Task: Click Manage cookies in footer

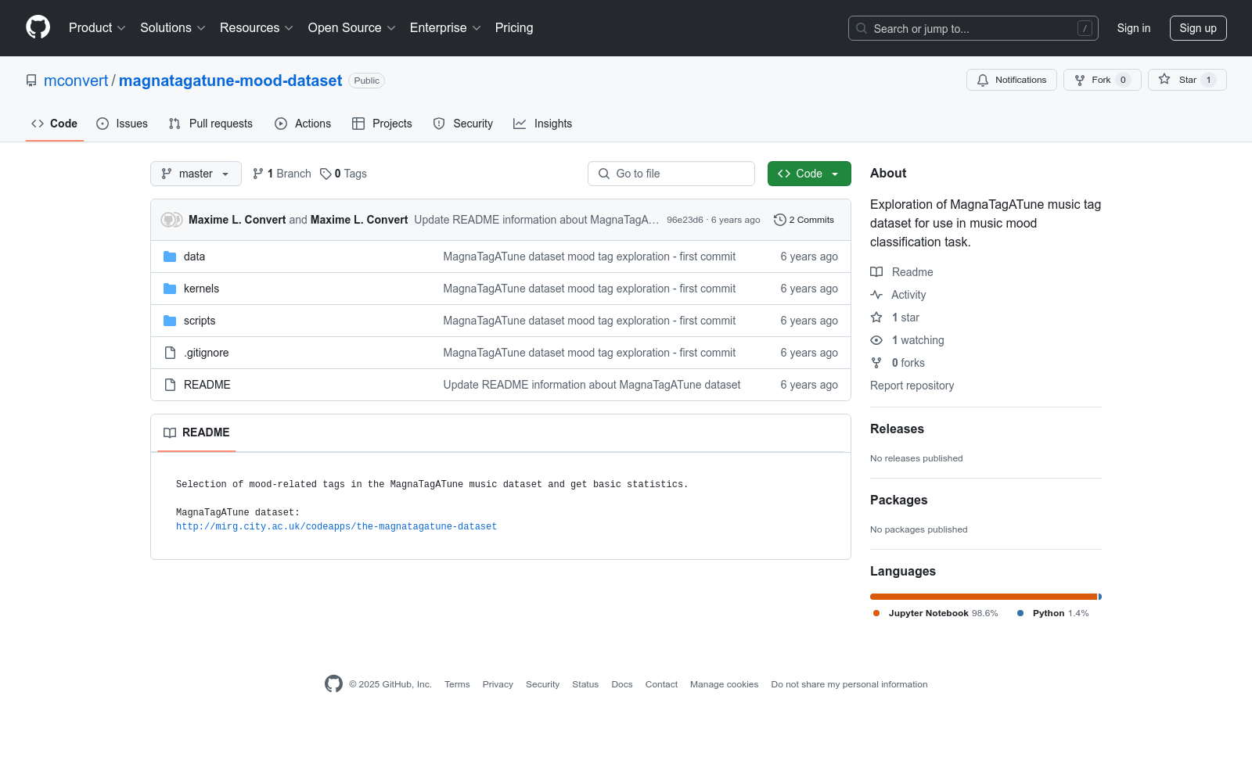Action: (x=724, y=684)
